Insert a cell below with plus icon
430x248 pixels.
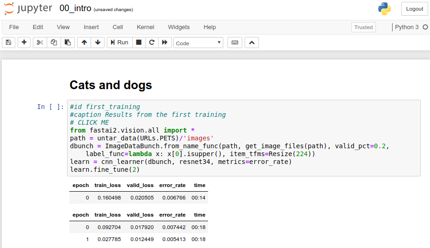coord(24,42)
